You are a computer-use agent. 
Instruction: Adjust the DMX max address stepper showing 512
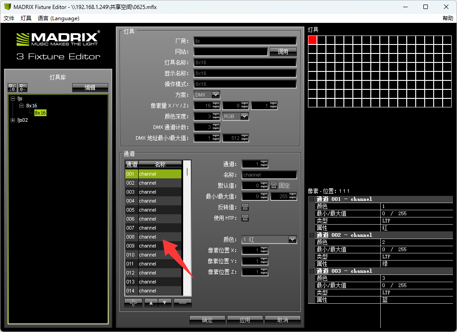point(245,138)
